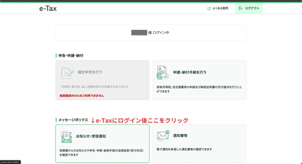This screenshot has height=164, width=302.
Task: Click the 確定申告を行う heading
Action: click(90, 72)
